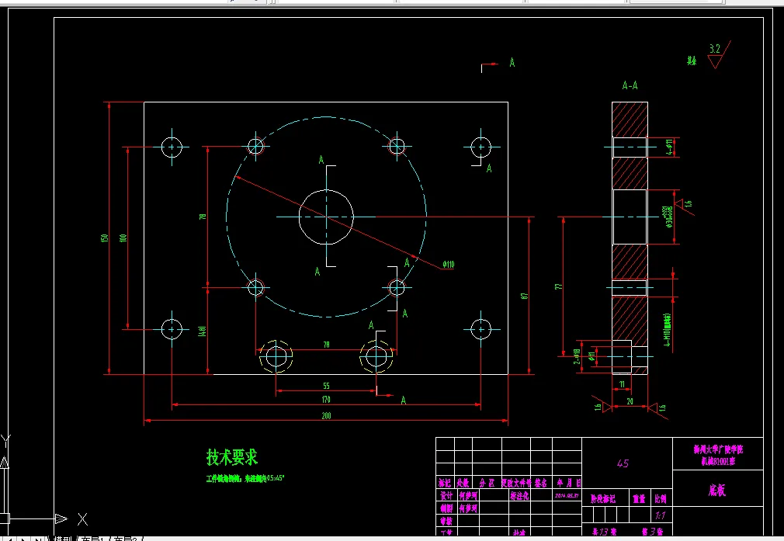Select the solid center bore circle

326,217
